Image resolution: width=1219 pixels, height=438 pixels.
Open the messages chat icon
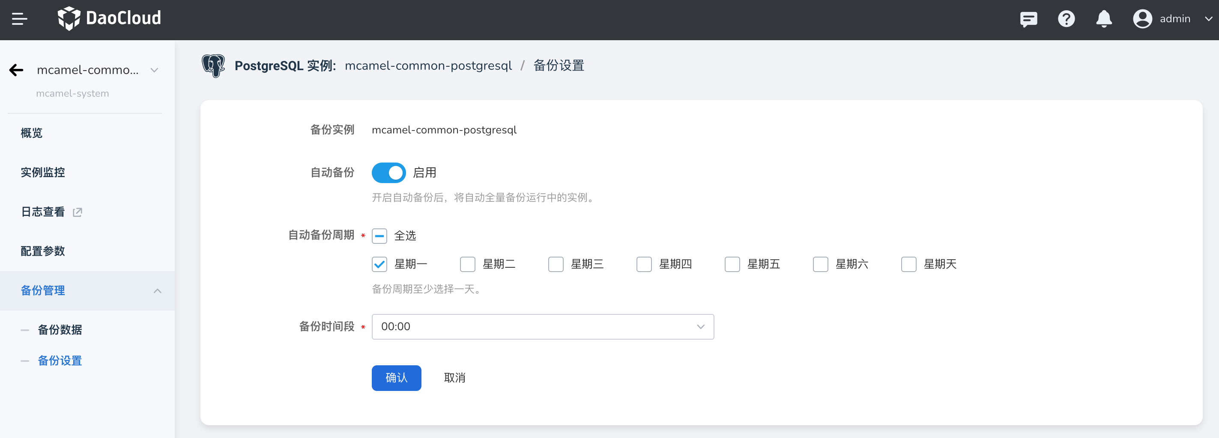click(1029, 19)
